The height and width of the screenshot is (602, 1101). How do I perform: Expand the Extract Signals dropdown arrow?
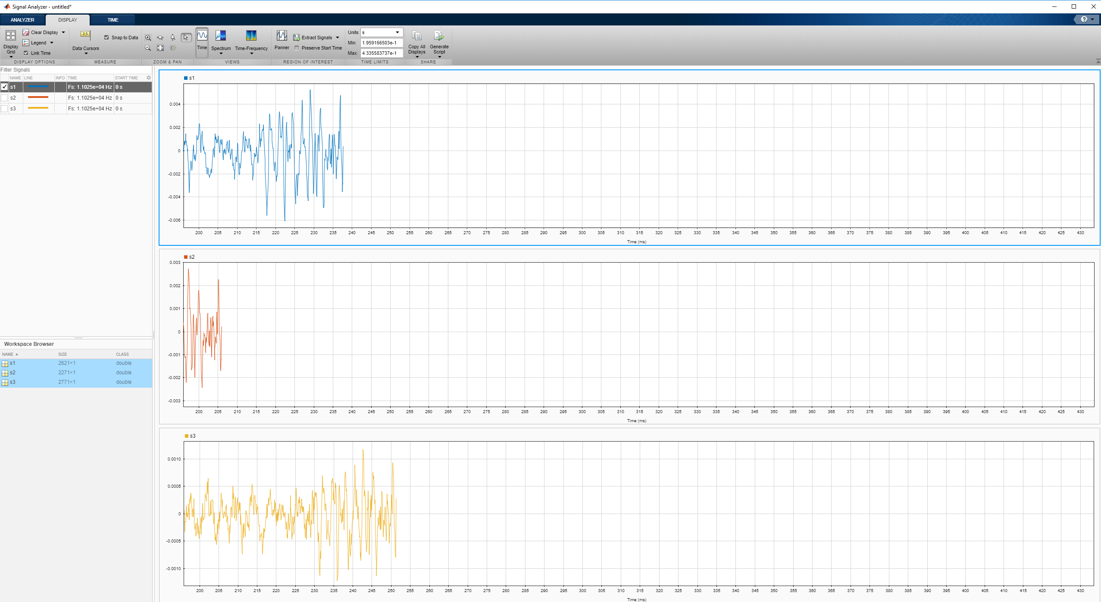(x=338, y=38)
